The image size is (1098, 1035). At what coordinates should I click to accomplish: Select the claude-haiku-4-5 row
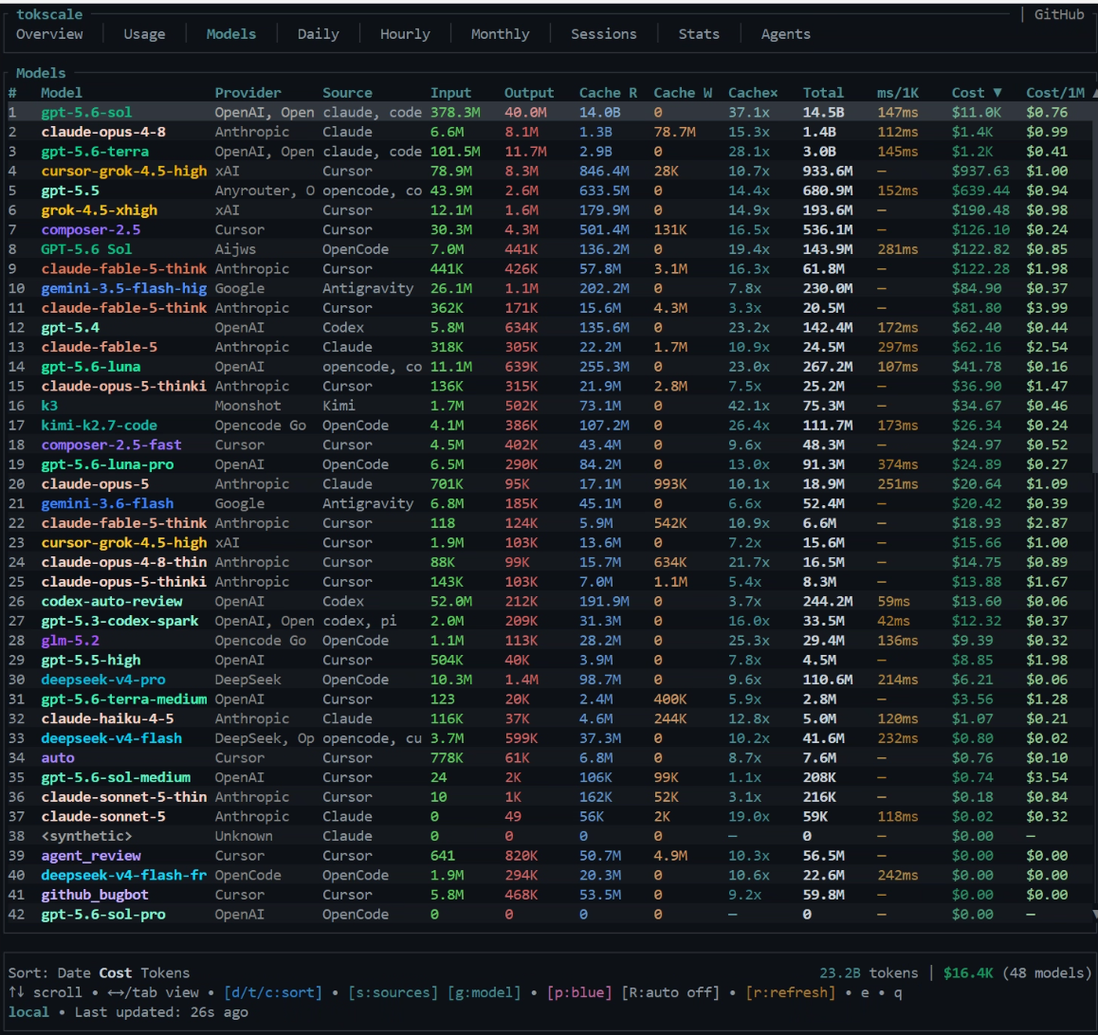(548, 718)
